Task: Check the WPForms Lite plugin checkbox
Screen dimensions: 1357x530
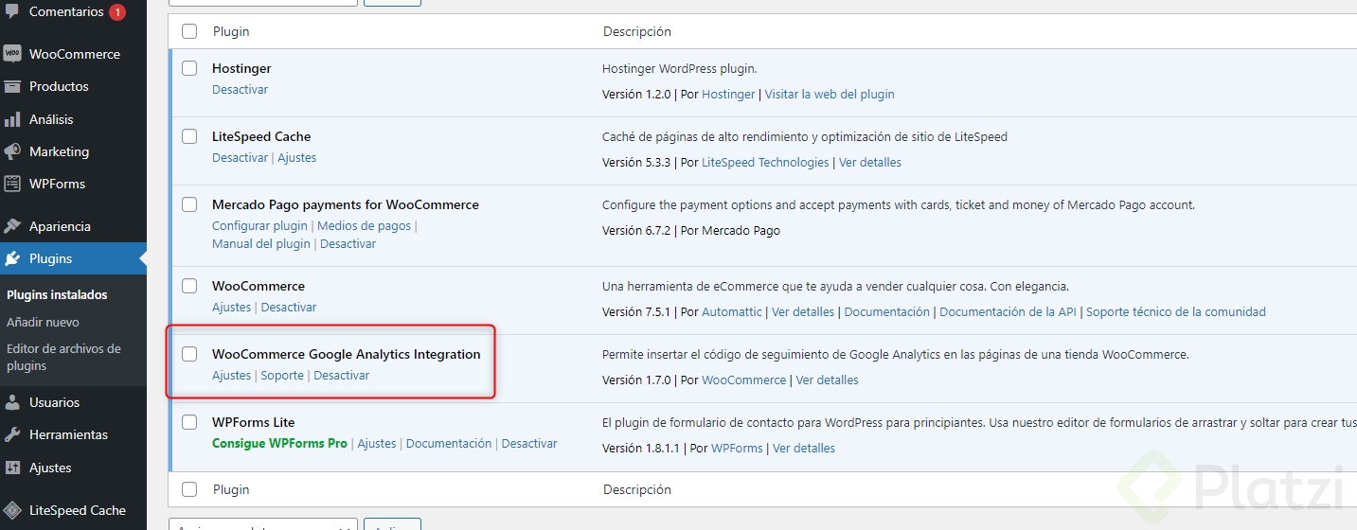Action: (189, 422)
